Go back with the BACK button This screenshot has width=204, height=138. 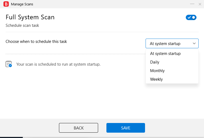pos(79,128)
